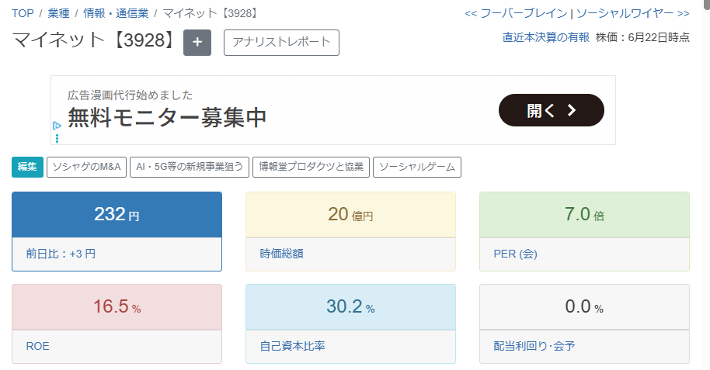Click the 7.0倍 PER value
Screen dimensions: 710x370
[584, 214]
